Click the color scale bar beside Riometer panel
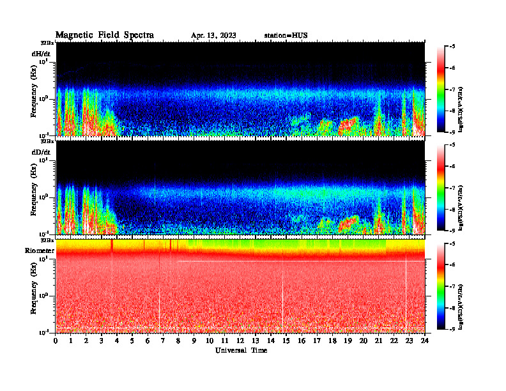The width and height of the screenshot is (506, 391). 440,286
